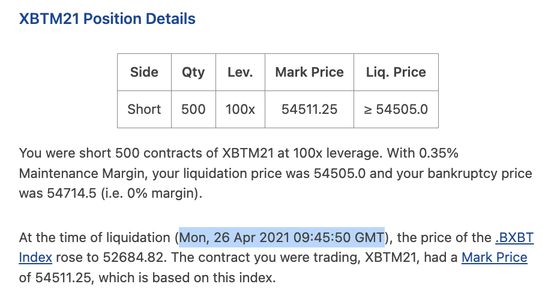Click the Lev. column header
557x308 pixels.
pyautogui.click(x=240, y=73)
